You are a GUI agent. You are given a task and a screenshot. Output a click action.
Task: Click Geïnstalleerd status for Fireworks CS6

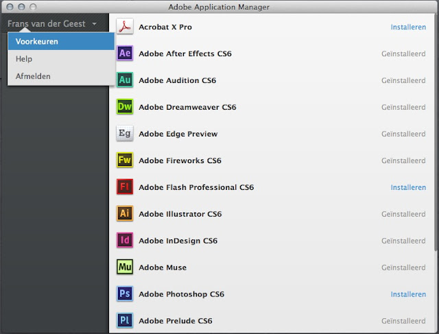tap(403, 160)
